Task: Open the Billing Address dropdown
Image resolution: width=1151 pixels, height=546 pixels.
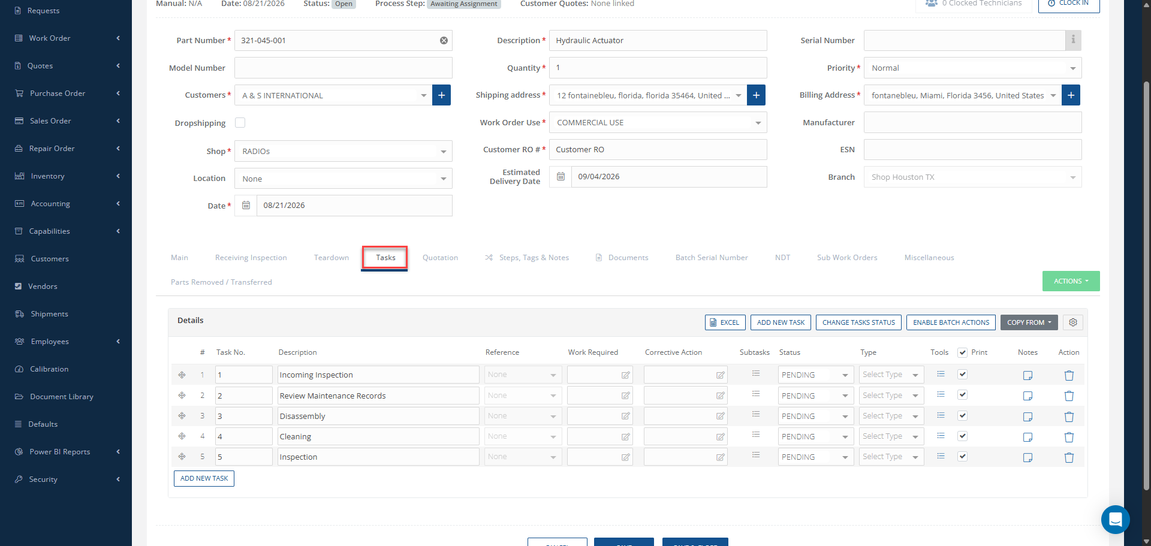Action: tap(963, 95)
